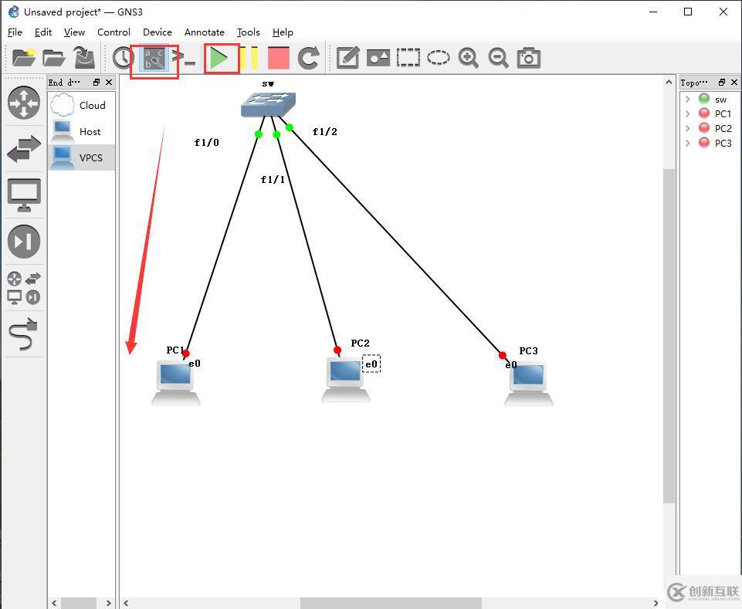
Task: Click the Open project folder icon
Action: tap(54, 58)
